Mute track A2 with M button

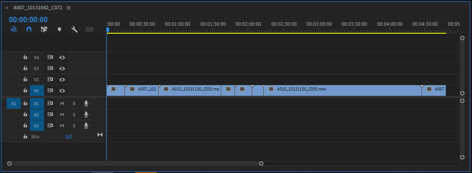click(x=62, y=114)
